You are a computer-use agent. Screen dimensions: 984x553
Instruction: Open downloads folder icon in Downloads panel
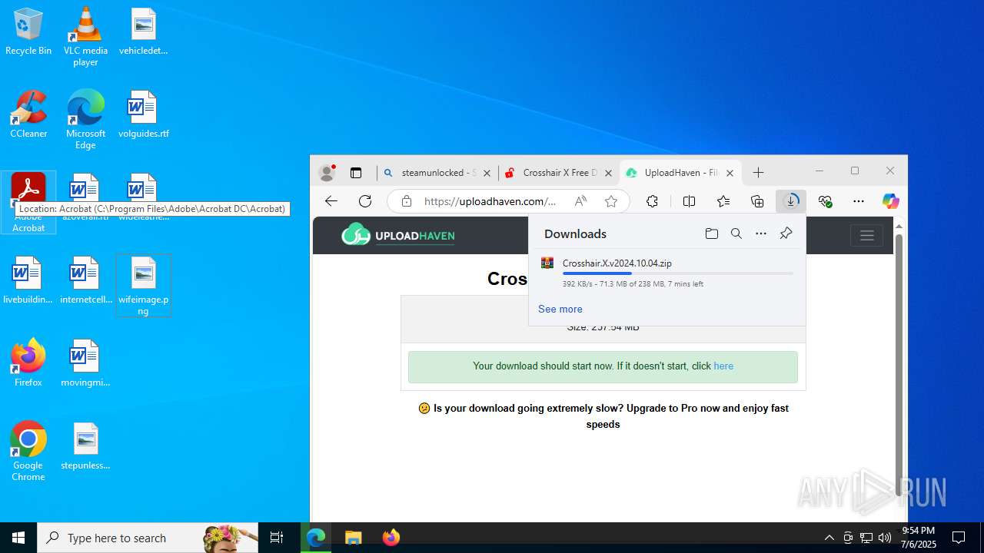pos(711,233)
